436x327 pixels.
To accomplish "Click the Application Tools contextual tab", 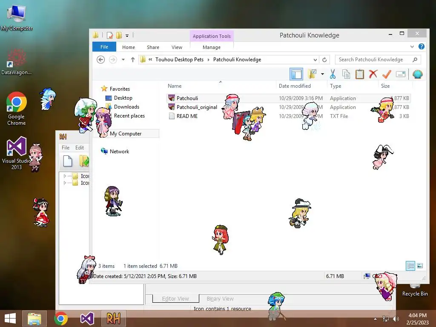I will click(x=212, y=36).
